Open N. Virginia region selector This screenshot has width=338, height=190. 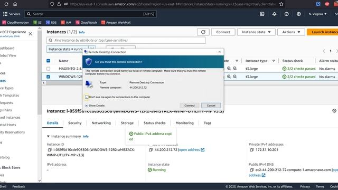click(317, 14)
